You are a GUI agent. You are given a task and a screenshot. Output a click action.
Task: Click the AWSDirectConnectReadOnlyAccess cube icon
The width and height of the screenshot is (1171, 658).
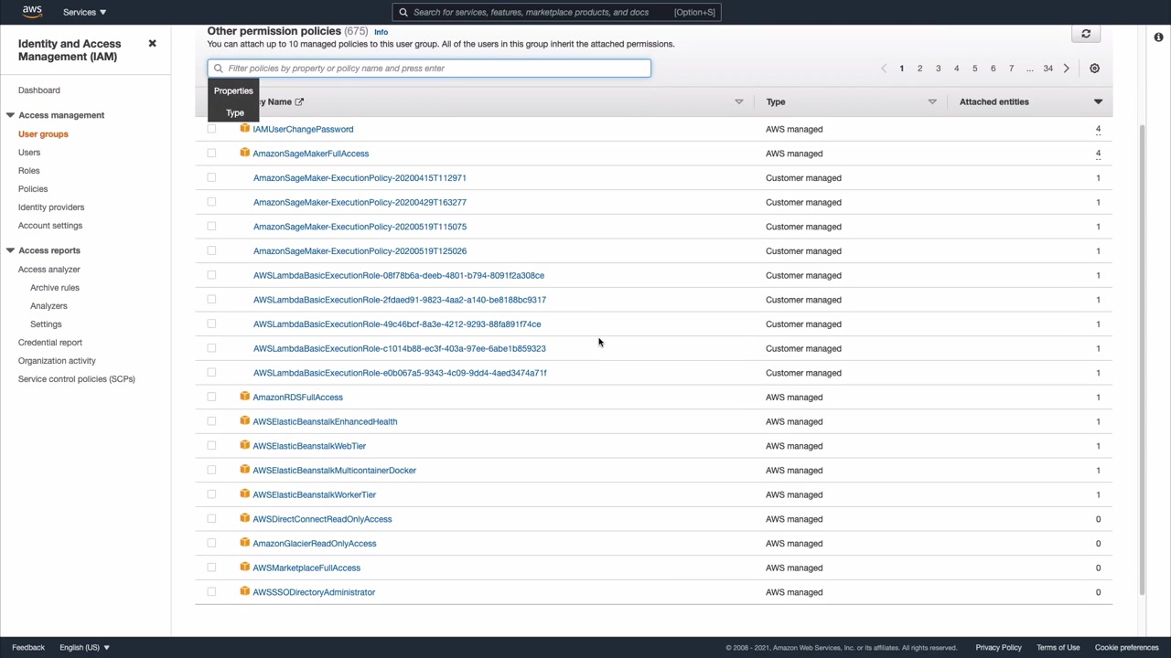[x=244, y=518]
